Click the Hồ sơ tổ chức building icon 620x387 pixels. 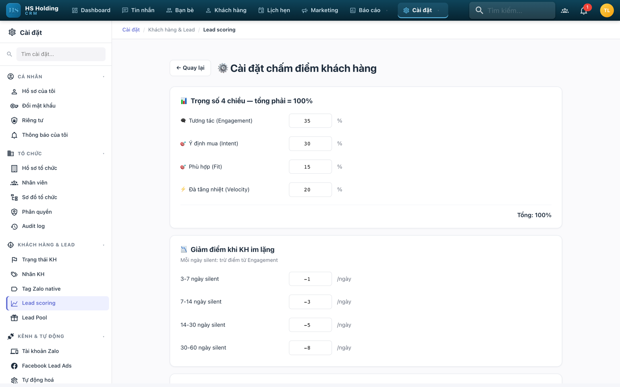point(14,168)
